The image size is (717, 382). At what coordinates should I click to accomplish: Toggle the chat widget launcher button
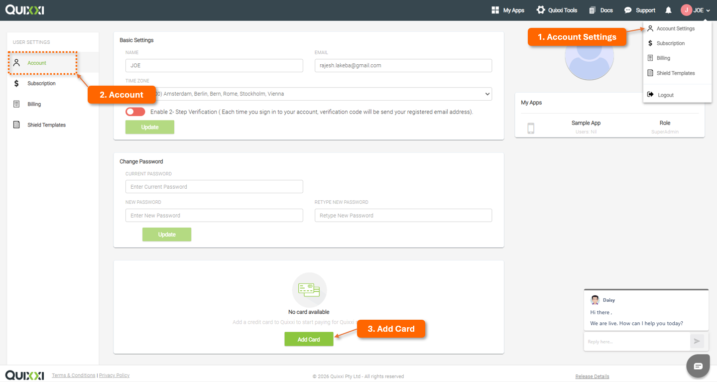(x=698, y=366)
